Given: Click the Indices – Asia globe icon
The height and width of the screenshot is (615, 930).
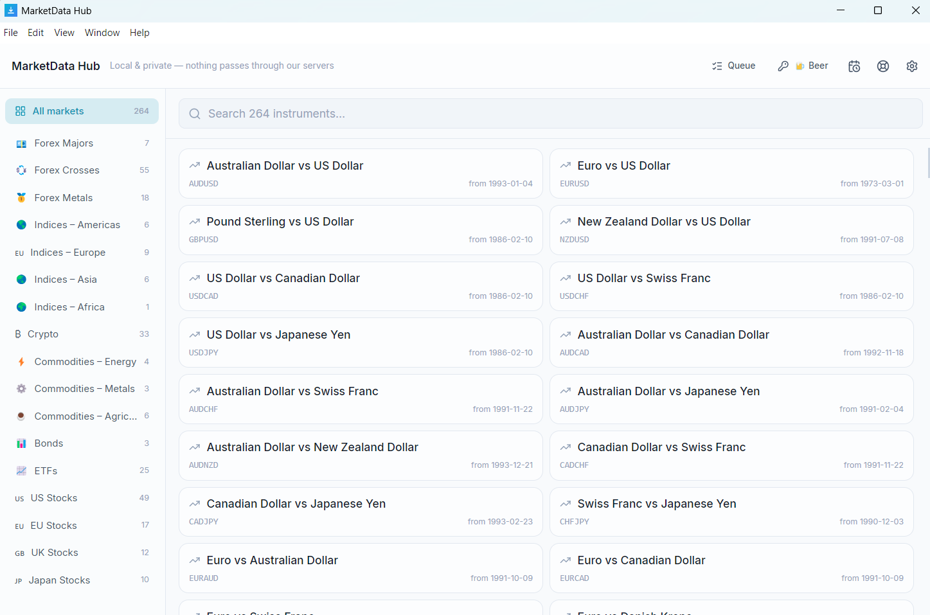Looking at the screenshot, I should (x=21, y=280).
